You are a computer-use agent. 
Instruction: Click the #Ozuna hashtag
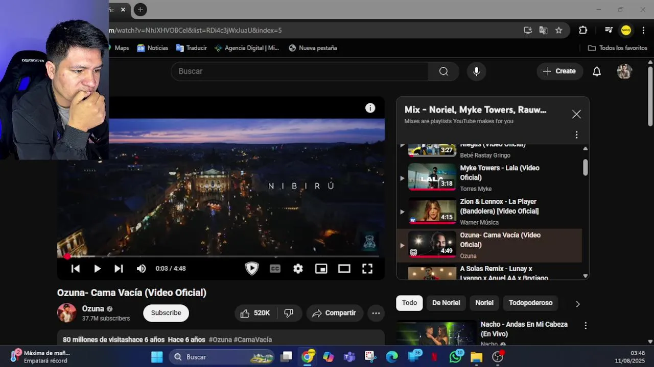(x=220, y=339)
